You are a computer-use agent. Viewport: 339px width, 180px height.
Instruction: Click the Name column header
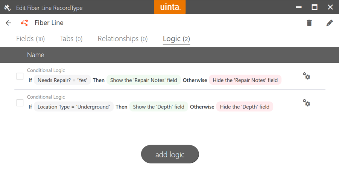click(36, 55)
